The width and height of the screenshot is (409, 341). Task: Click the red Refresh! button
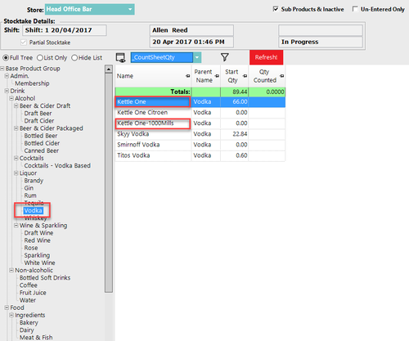pos(266,57)
